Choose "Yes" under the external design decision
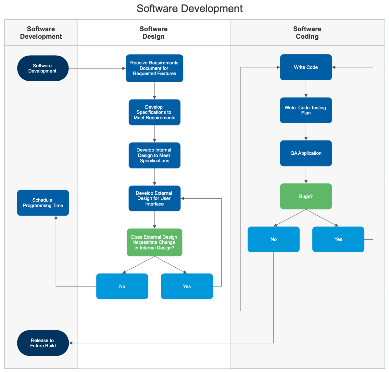Screen dimensions: 389x372 coord(187,286)
